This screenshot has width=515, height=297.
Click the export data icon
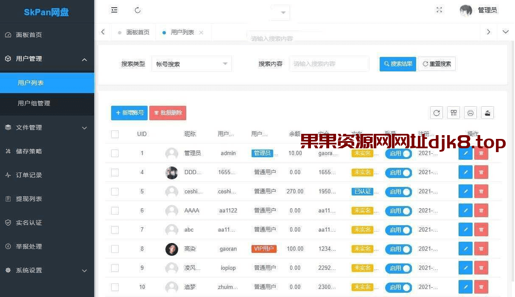[487, 113]
